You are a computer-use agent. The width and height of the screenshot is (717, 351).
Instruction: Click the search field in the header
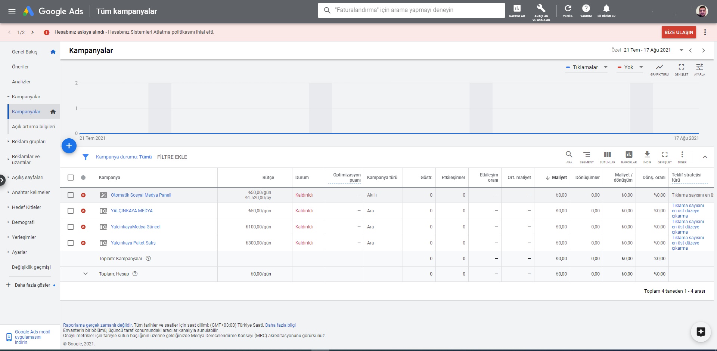[412, 10]
